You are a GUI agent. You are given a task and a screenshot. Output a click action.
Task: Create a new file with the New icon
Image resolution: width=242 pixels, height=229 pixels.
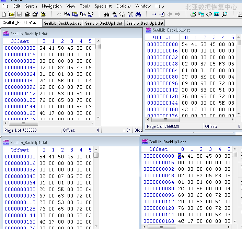pyautogui.click(x=4, y=14)
